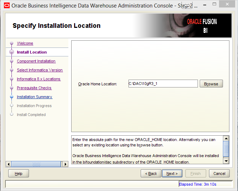This screenshot has height=191, width=238.
Task: Click the Oracle Home Location text field
Action: click(163, 84)
